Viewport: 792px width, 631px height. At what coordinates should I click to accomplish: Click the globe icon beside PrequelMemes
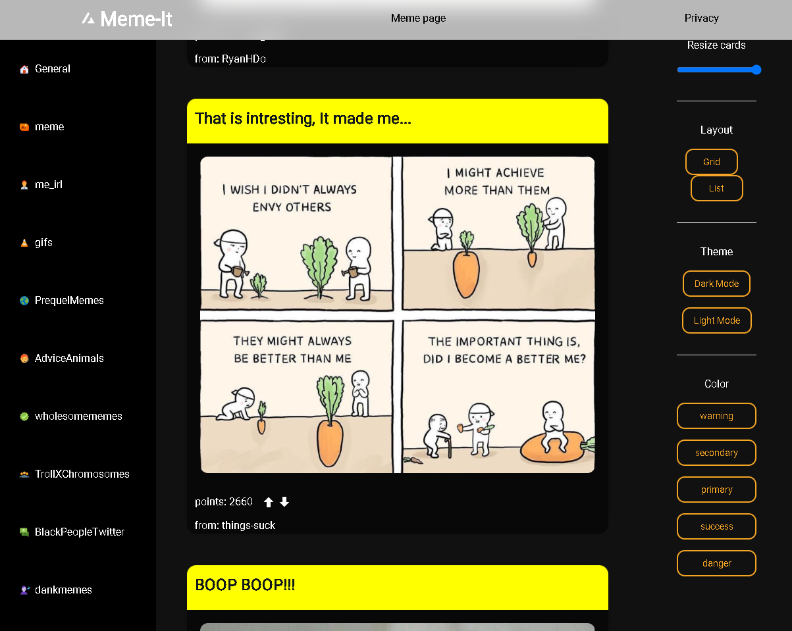click(24, 301)
